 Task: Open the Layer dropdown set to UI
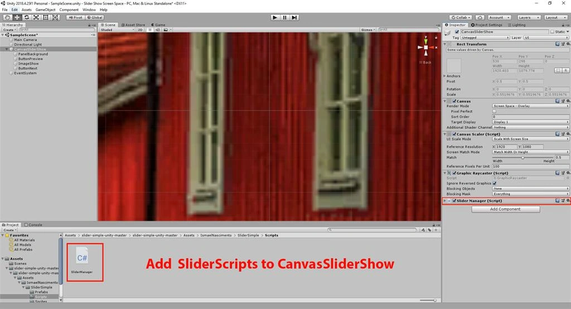tap(546, 37)
